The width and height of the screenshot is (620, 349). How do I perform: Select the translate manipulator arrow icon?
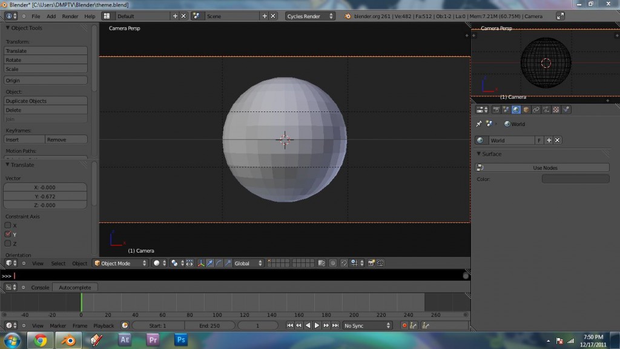[210, 263]
